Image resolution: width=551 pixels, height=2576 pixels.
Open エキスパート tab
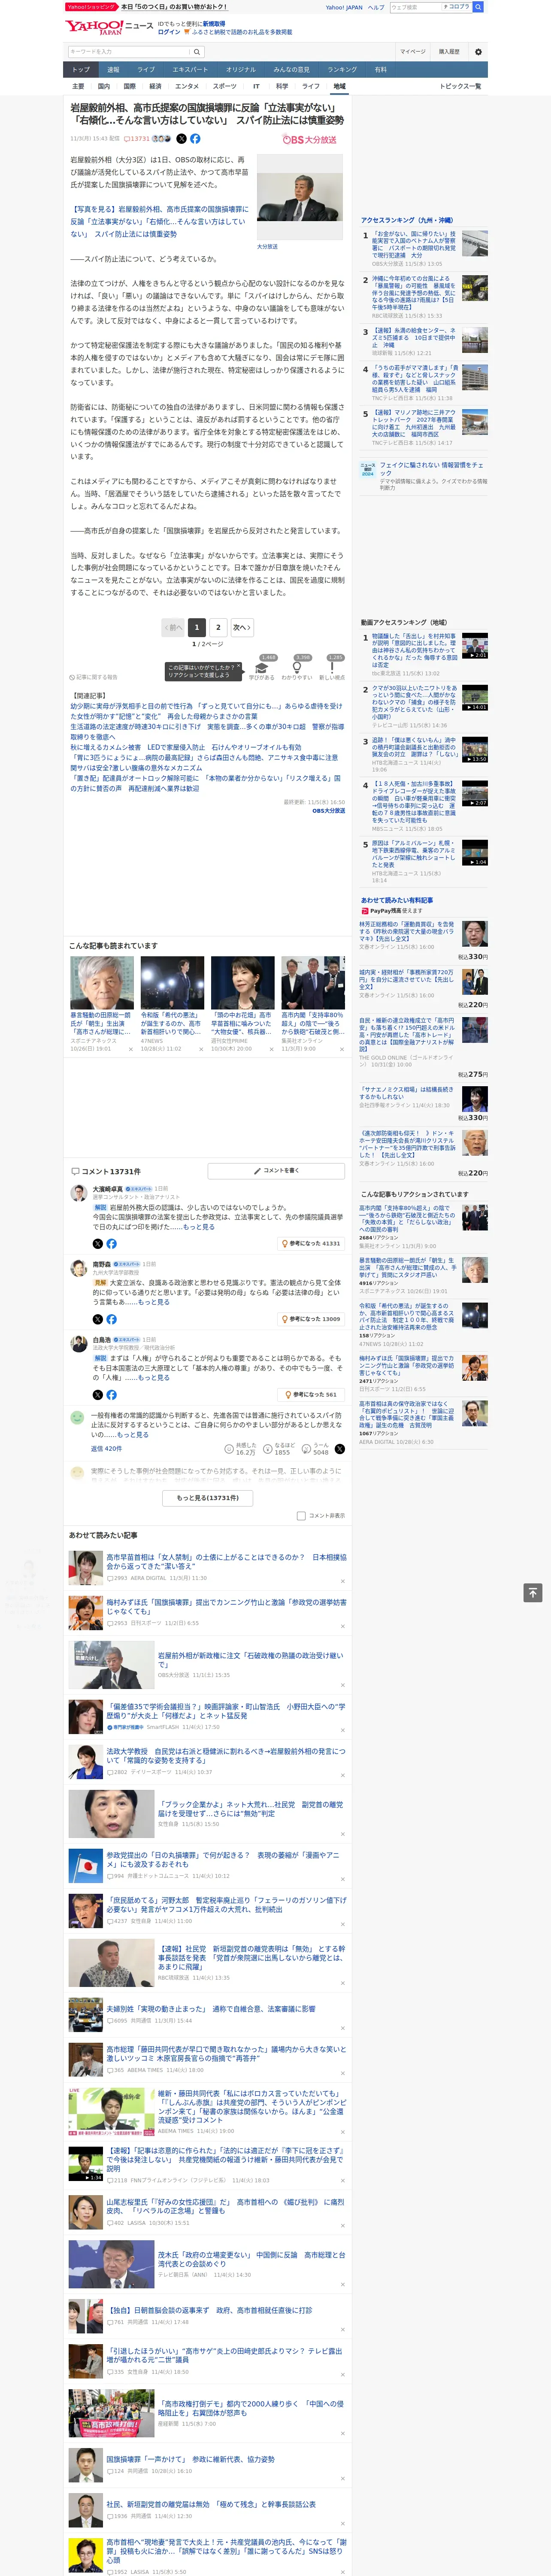190,69
